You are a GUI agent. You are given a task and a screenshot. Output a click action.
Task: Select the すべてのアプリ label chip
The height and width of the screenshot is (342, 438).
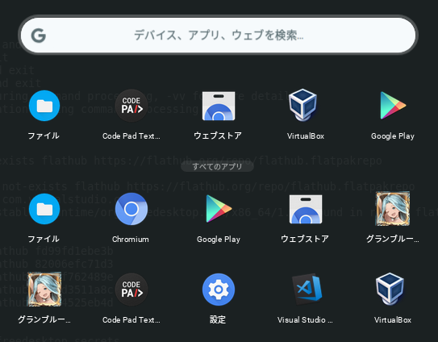tap(217, 166)
